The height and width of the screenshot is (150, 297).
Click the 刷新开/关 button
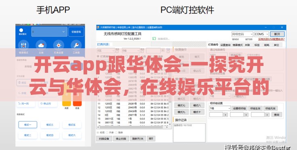(138, 139)
